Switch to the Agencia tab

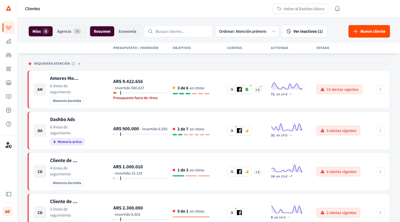click(x=69, y=31)
